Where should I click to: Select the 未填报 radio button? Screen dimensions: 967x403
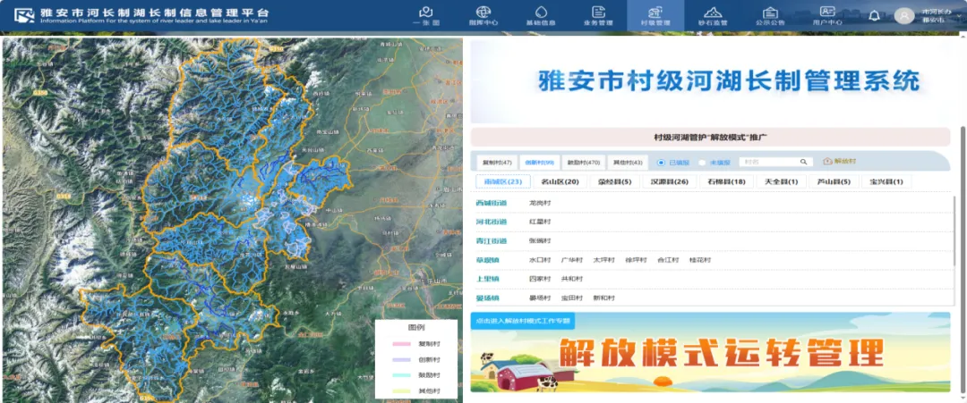pyautogui.click(x=702, y=163)
